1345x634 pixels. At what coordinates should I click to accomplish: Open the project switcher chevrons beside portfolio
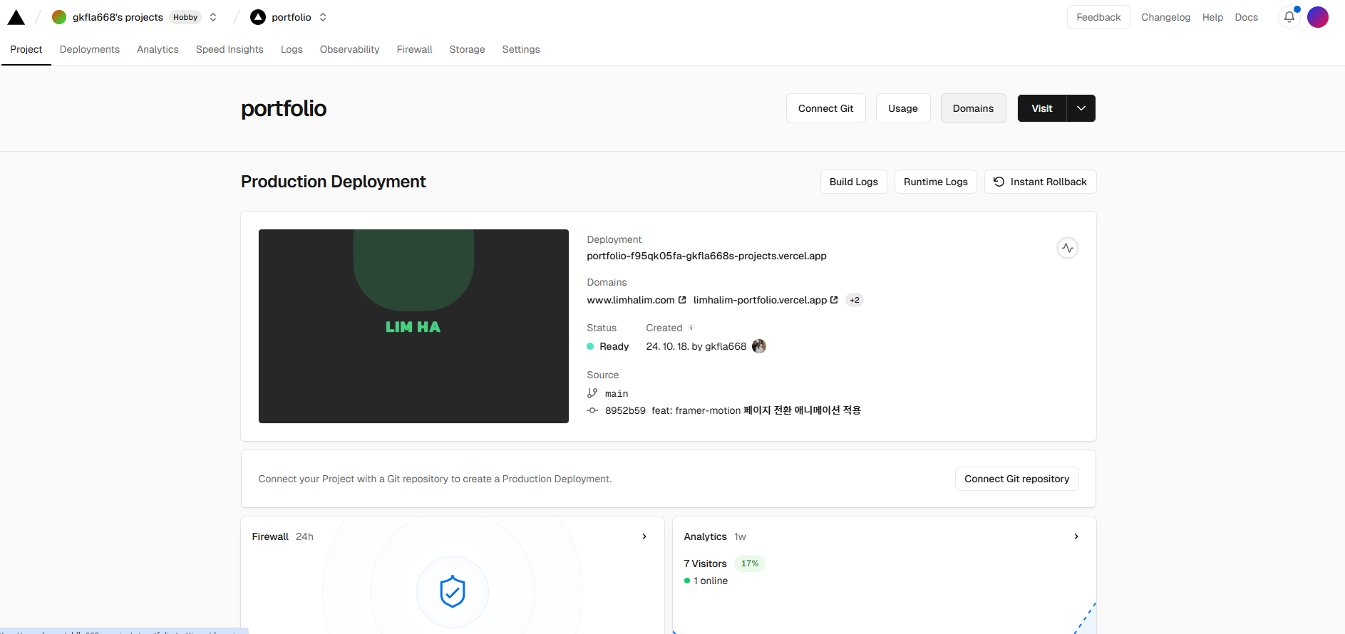click(x=323, y=17)
